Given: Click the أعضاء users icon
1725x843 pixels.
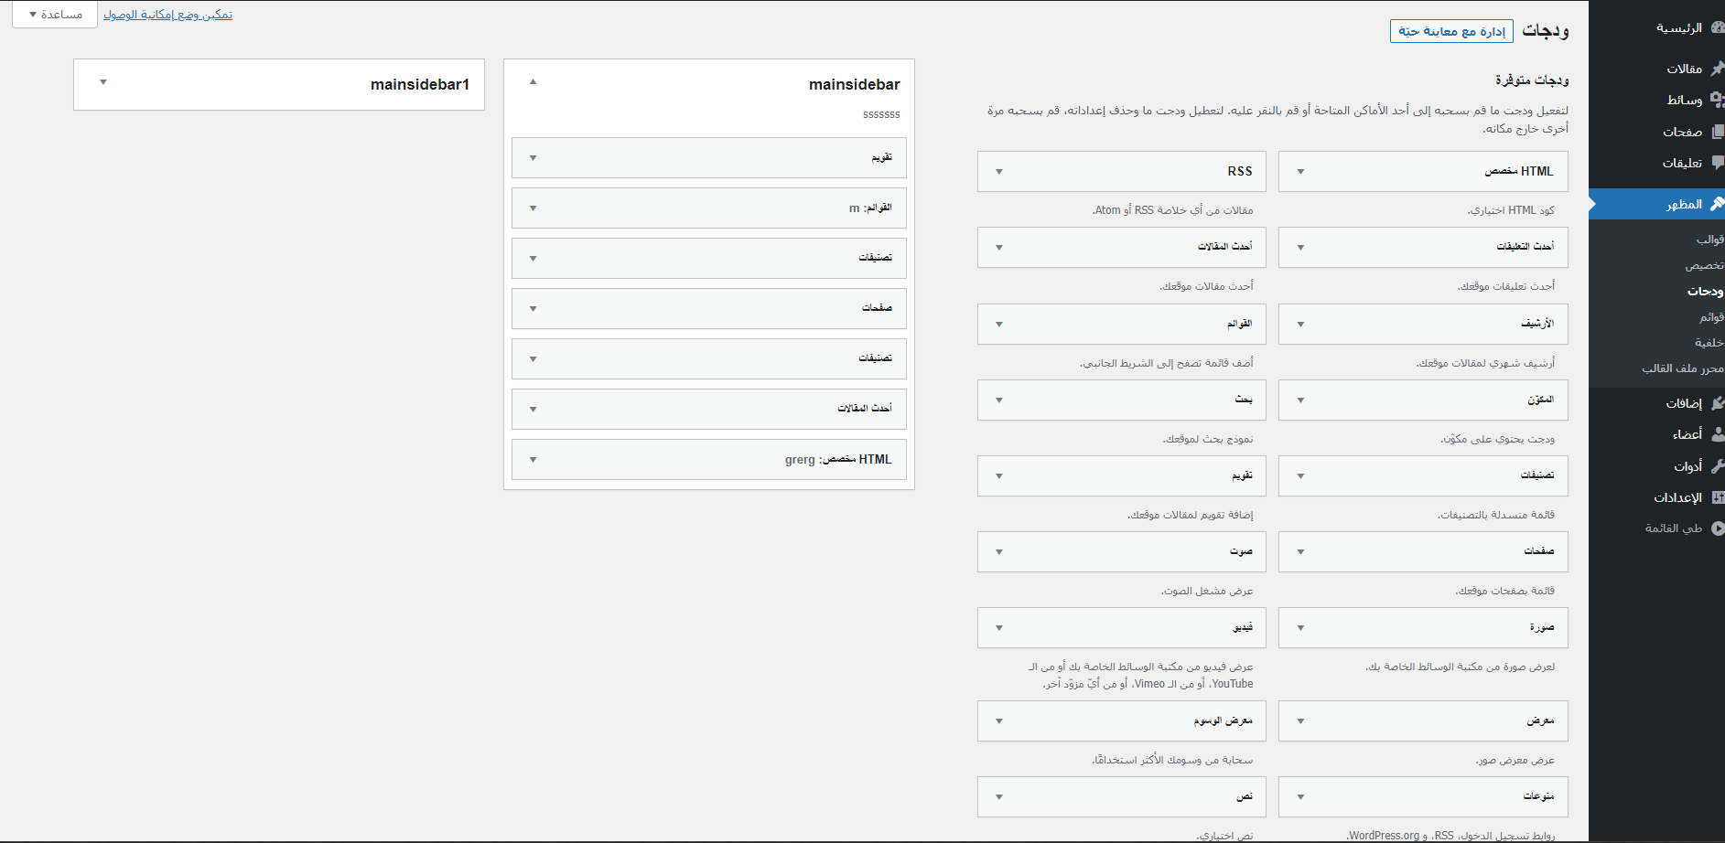Looking at the screenshot, I should tap(1718, 434).
